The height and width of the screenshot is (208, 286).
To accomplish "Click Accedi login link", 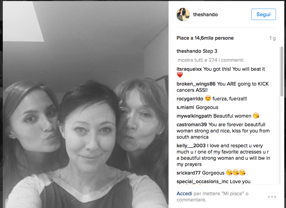I will [184, 194].
